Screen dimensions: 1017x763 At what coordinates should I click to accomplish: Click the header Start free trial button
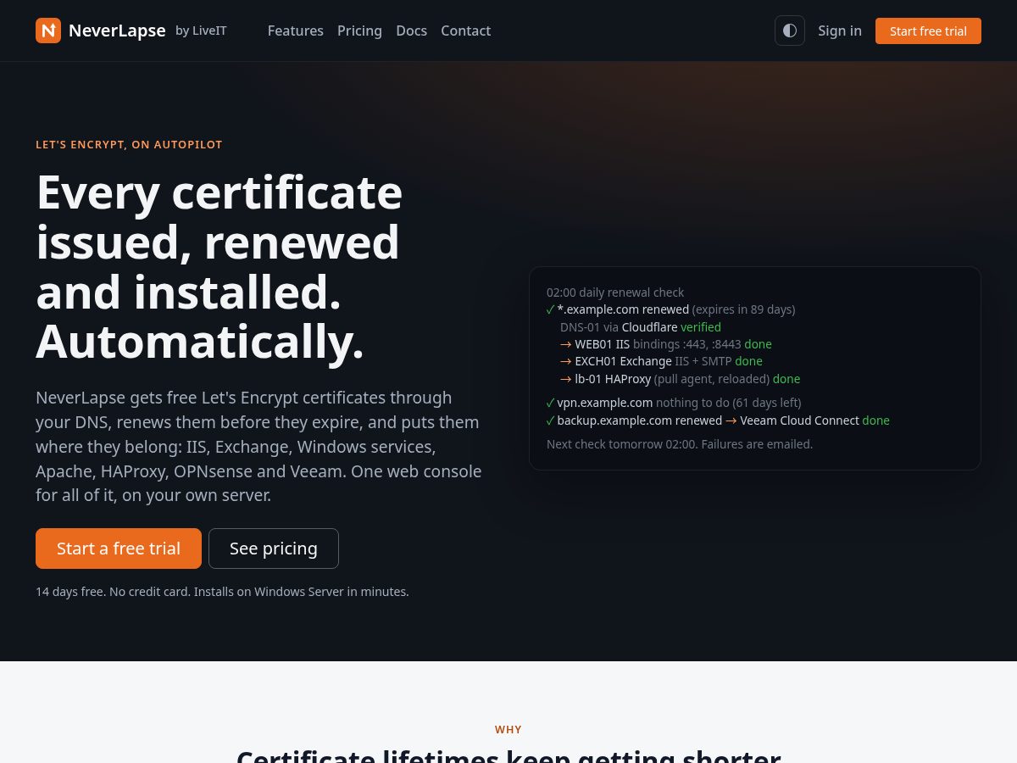[928, 31]
